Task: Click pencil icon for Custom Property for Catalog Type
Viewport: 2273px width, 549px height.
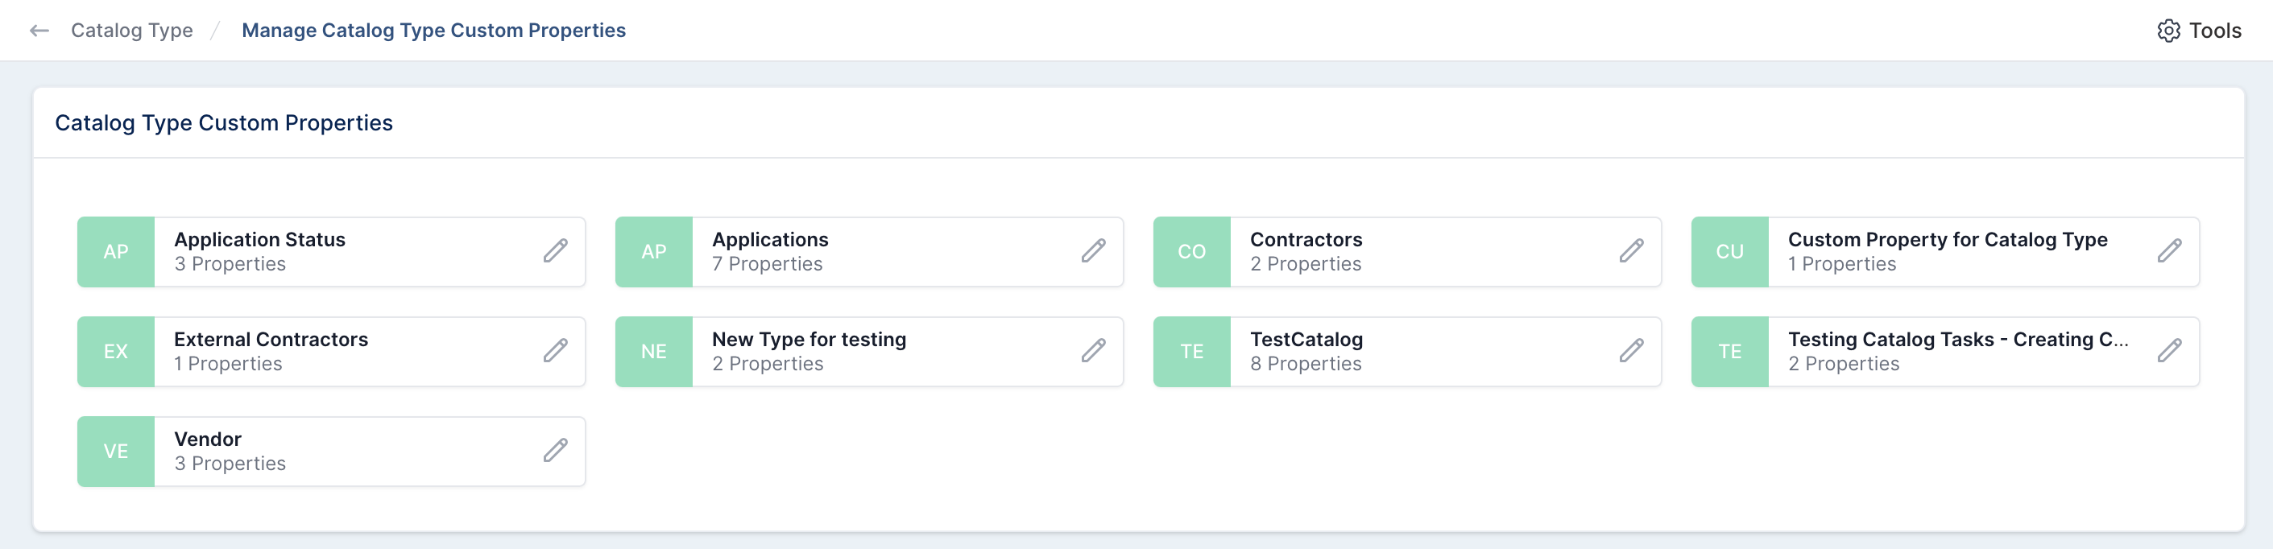Action: [x=2170, y=251]
